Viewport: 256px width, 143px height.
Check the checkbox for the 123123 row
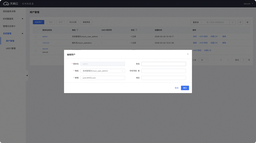[x=36, y=43]
